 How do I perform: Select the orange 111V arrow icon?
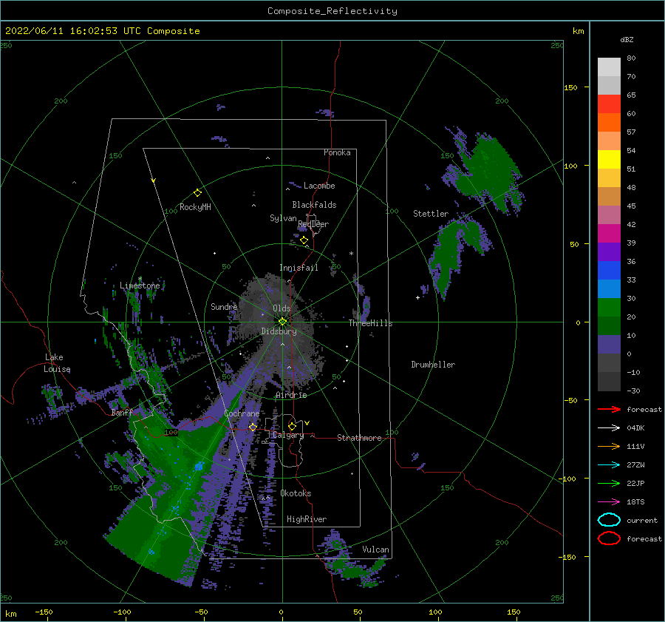tap(609, 446)
